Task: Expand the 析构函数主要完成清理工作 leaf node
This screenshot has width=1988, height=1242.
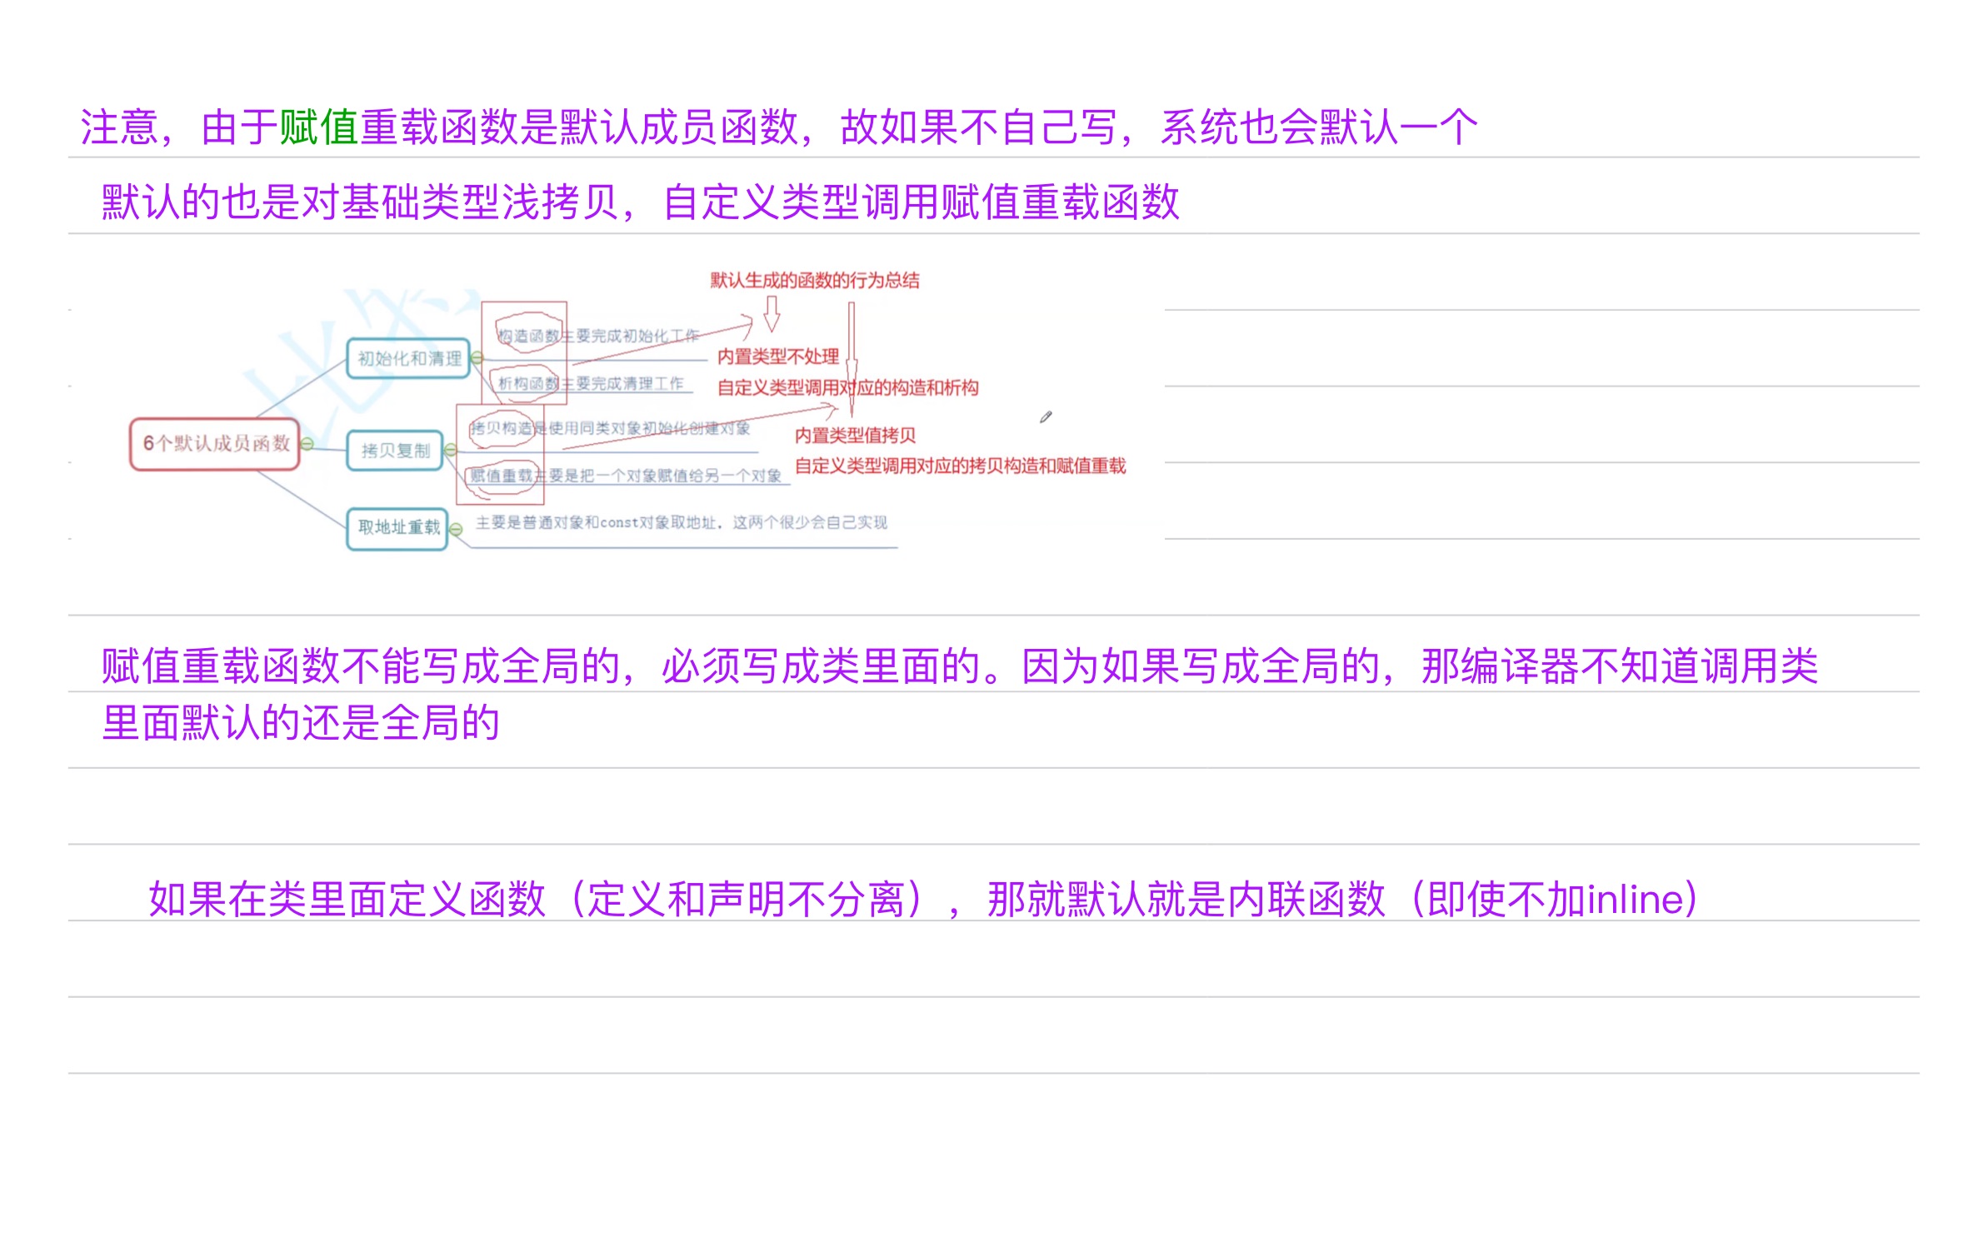Action: (590, 383)
